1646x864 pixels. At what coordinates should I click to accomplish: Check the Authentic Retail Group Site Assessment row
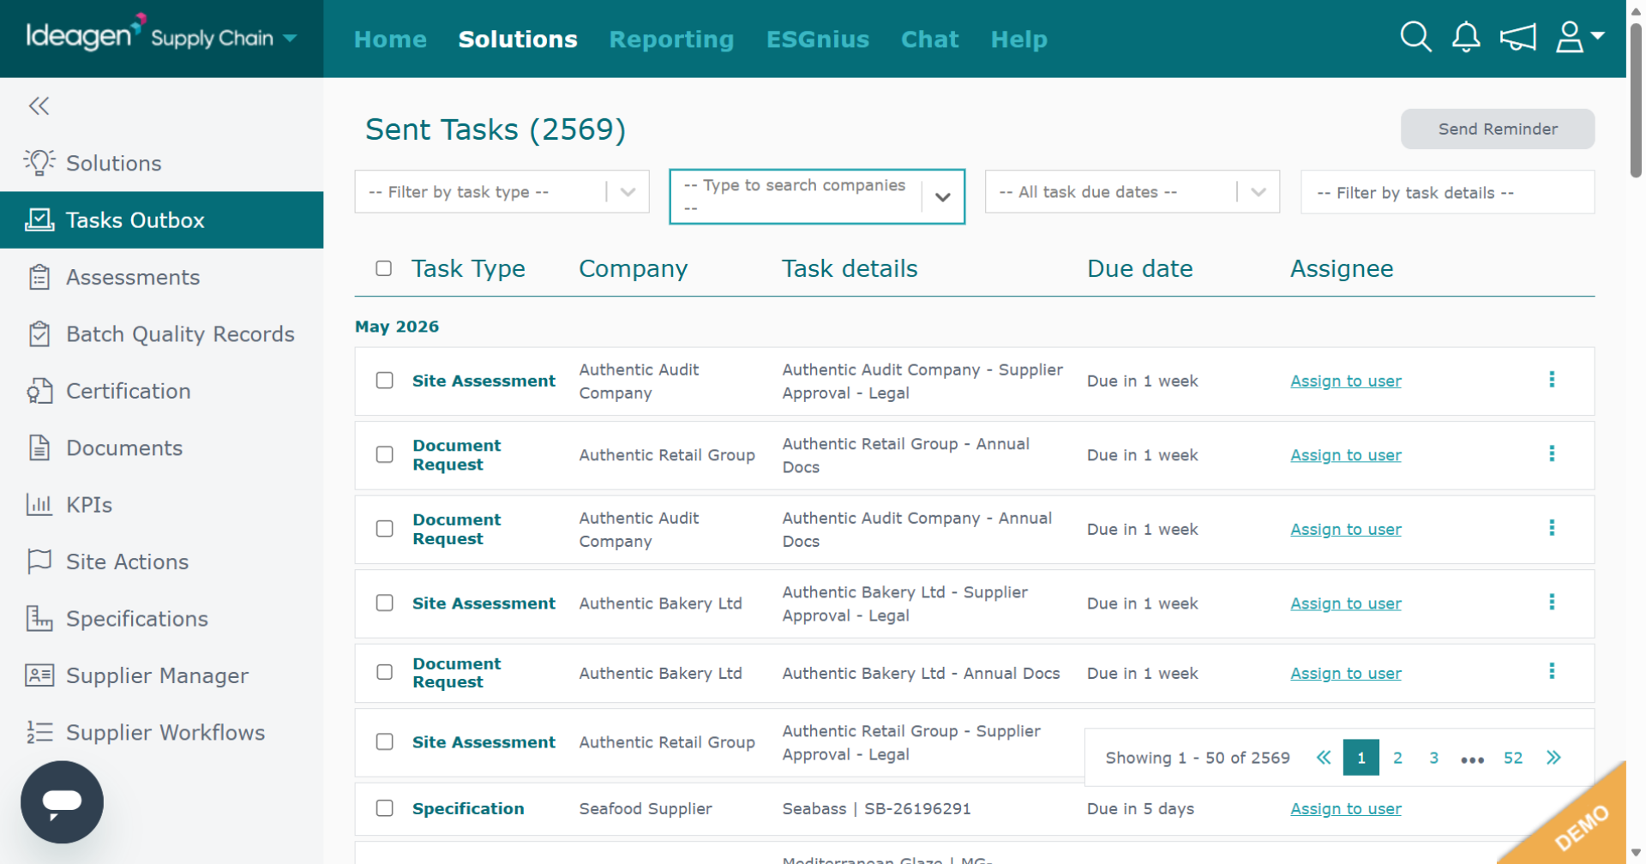point(385,741)
